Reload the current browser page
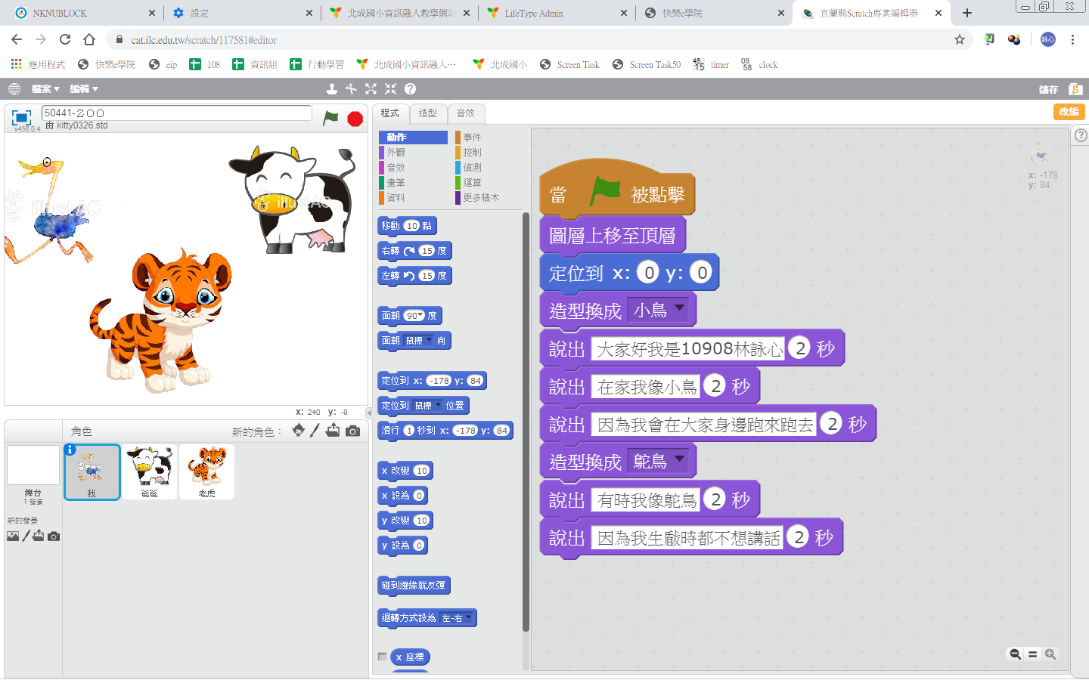Image resolution: width=1089 pixels, height=680 pixels. [x=65, y=39]
